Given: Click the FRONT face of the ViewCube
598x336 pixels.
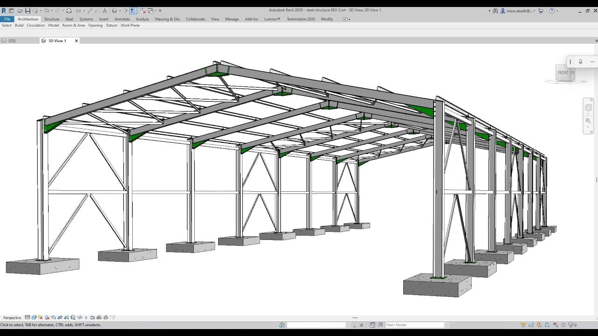Looking at the screenshot, I should (x=563, y=73).
